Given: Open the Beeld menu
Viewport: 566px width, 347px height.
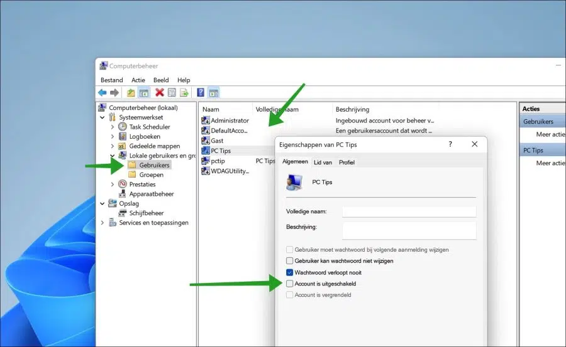Looking at the screenshot, I should click(161, 80).
